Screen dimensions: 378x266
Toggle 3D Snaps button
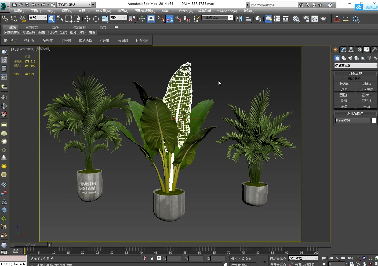161,19
